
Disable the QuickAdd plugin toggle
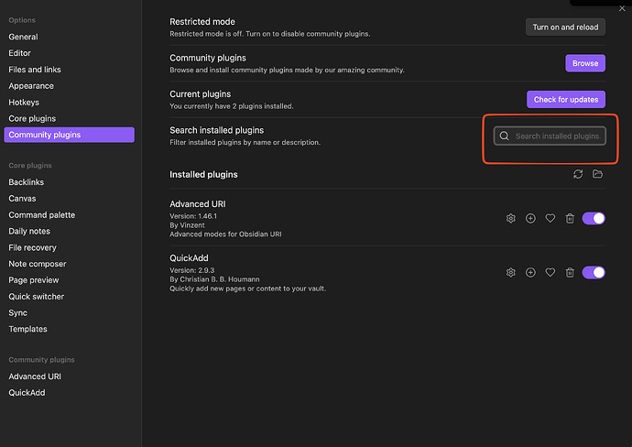point(594,272)
